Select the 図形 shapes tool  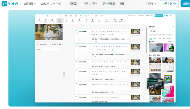[66, 20]
